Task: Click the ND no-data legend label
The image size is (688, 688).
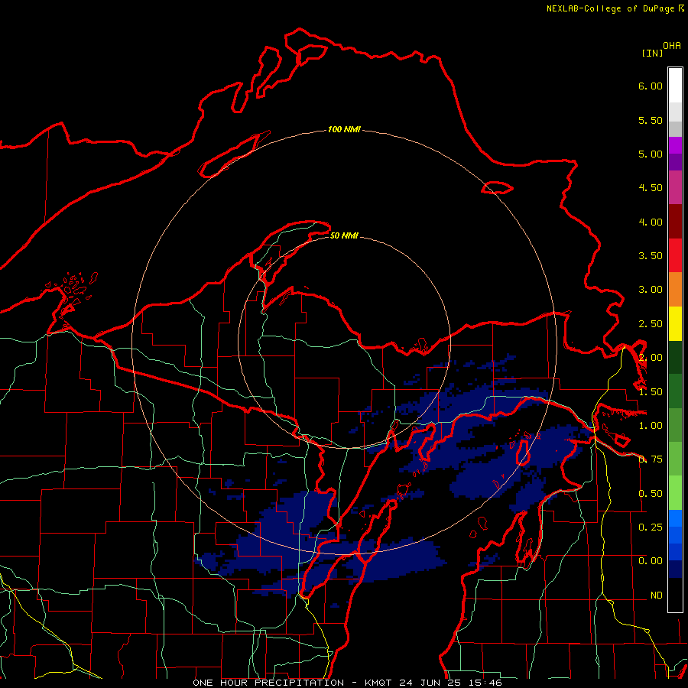Action: (x=657, y=596)
